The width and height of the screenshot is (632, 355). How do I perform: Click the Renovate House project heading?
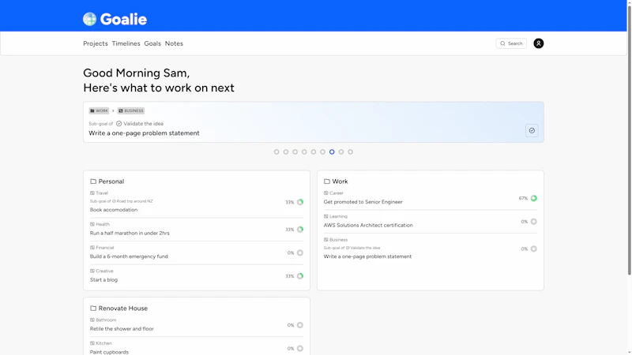pyautogui.click(x=123, y=308)
